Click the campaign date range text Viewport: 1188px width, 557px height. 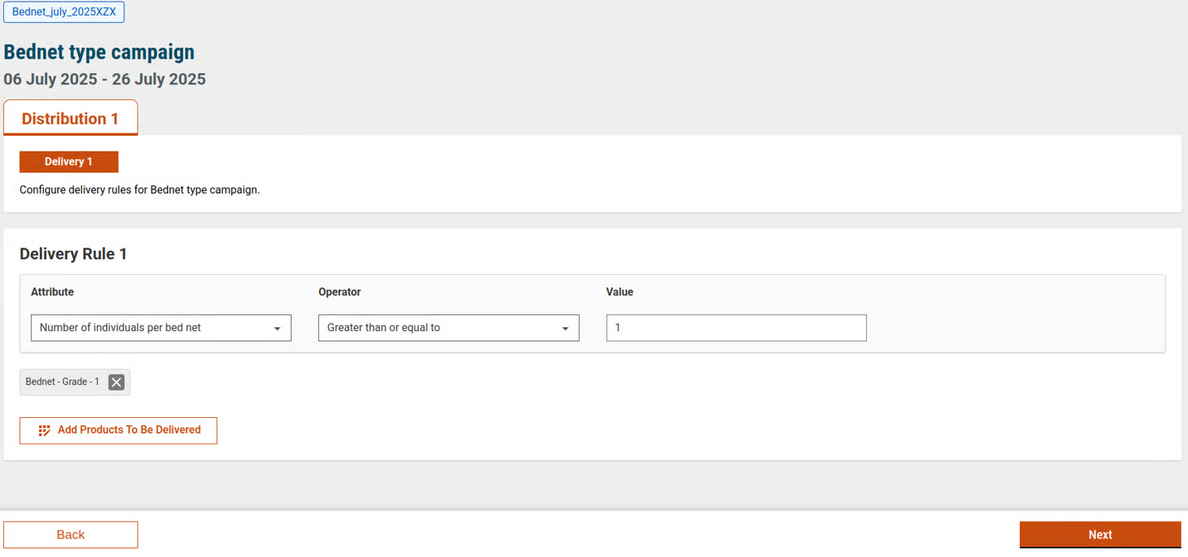105,79
